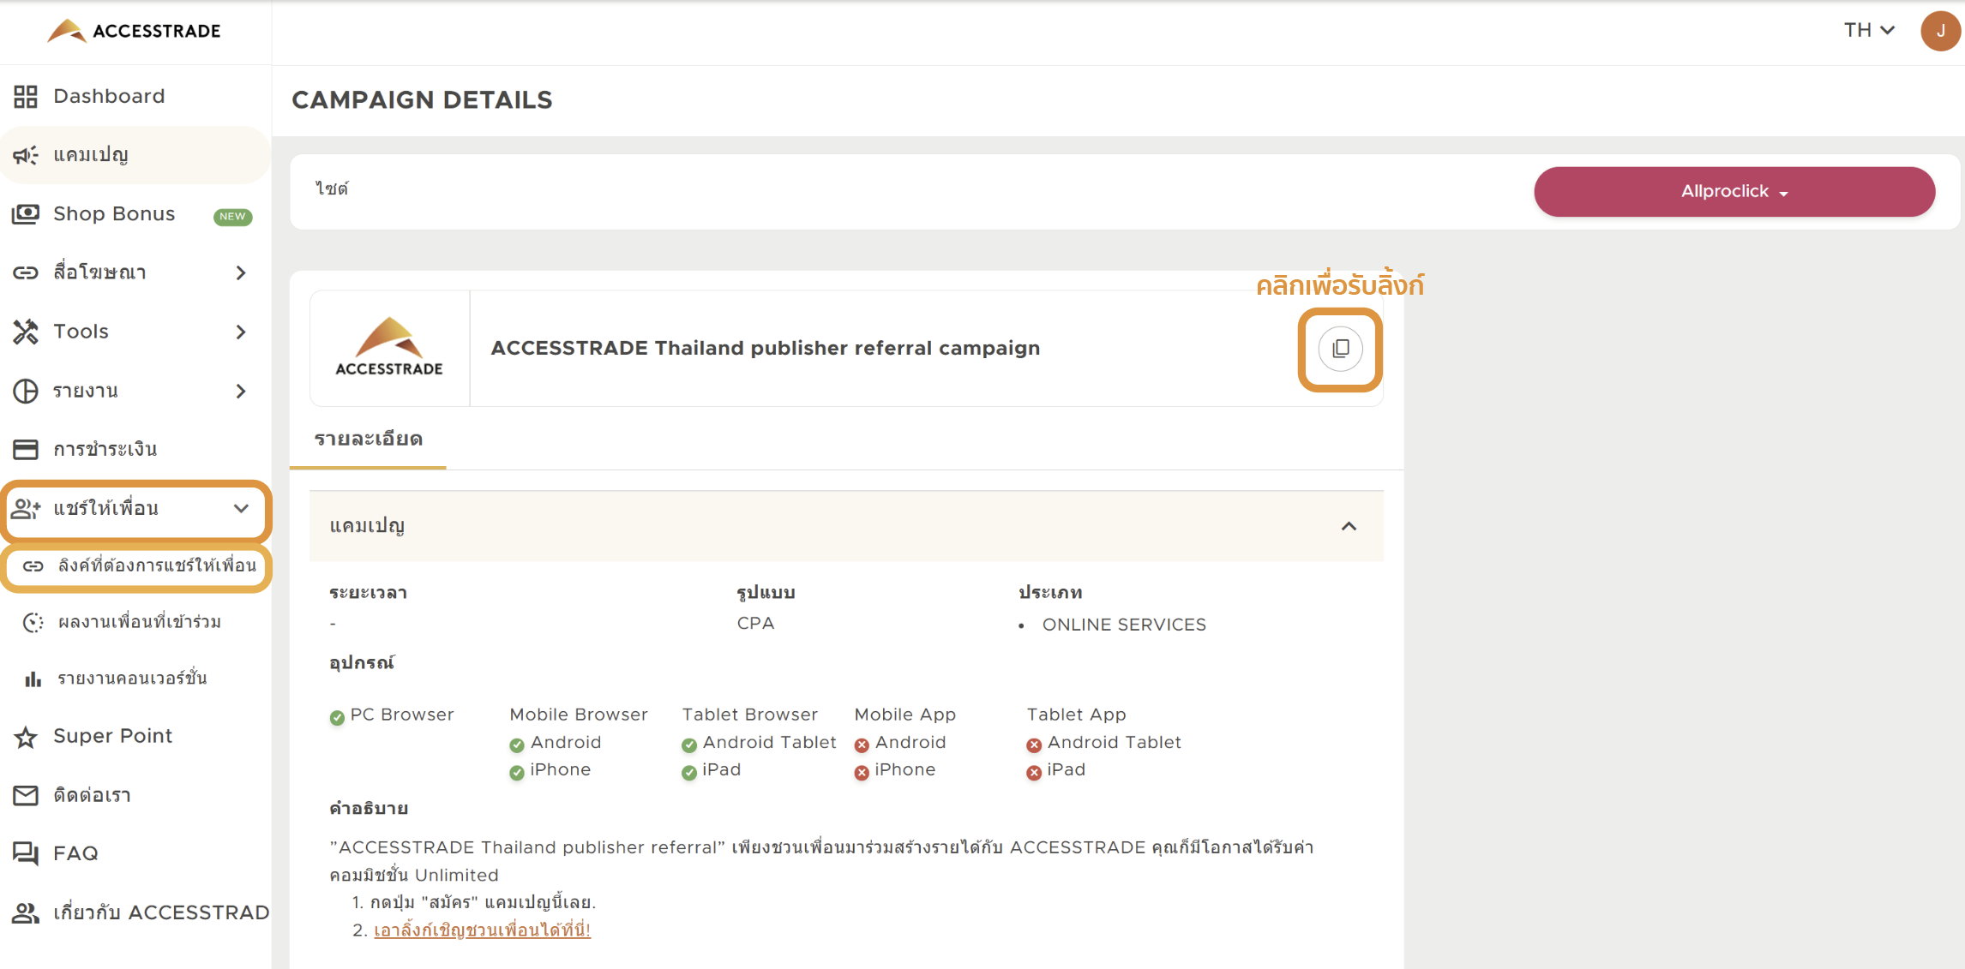Click the link icon beside สื่อโฆษณา

(26, 272)
